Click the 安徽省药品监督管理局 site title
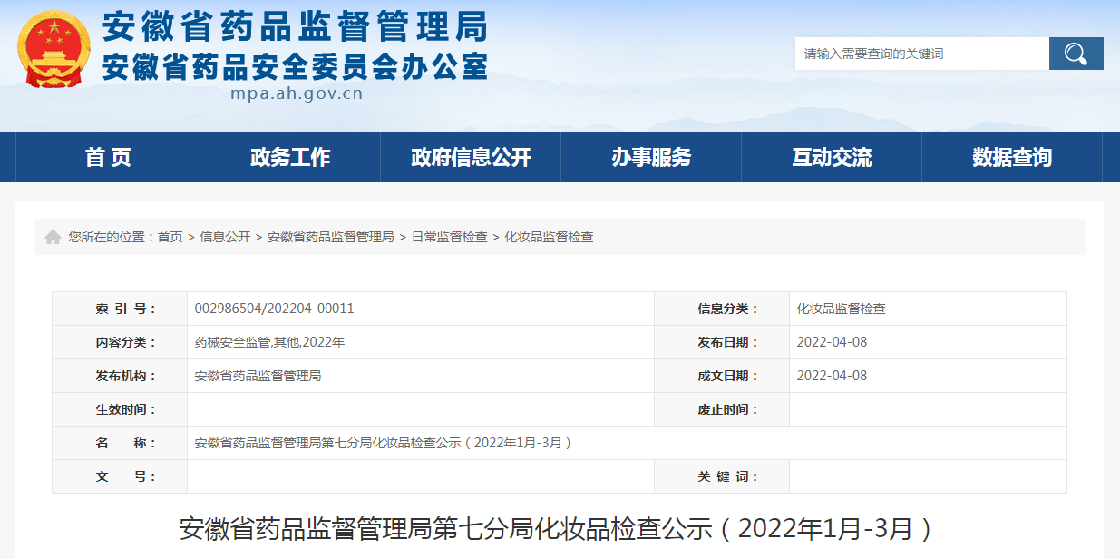1120x559 pixels. [295, 28]
